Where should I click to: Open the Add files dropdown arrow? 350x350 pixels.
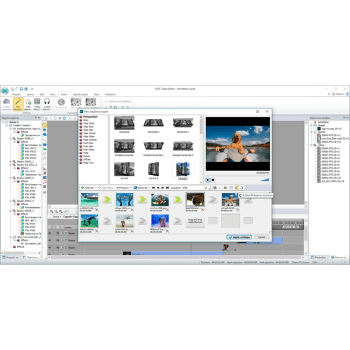click(96, 188)
